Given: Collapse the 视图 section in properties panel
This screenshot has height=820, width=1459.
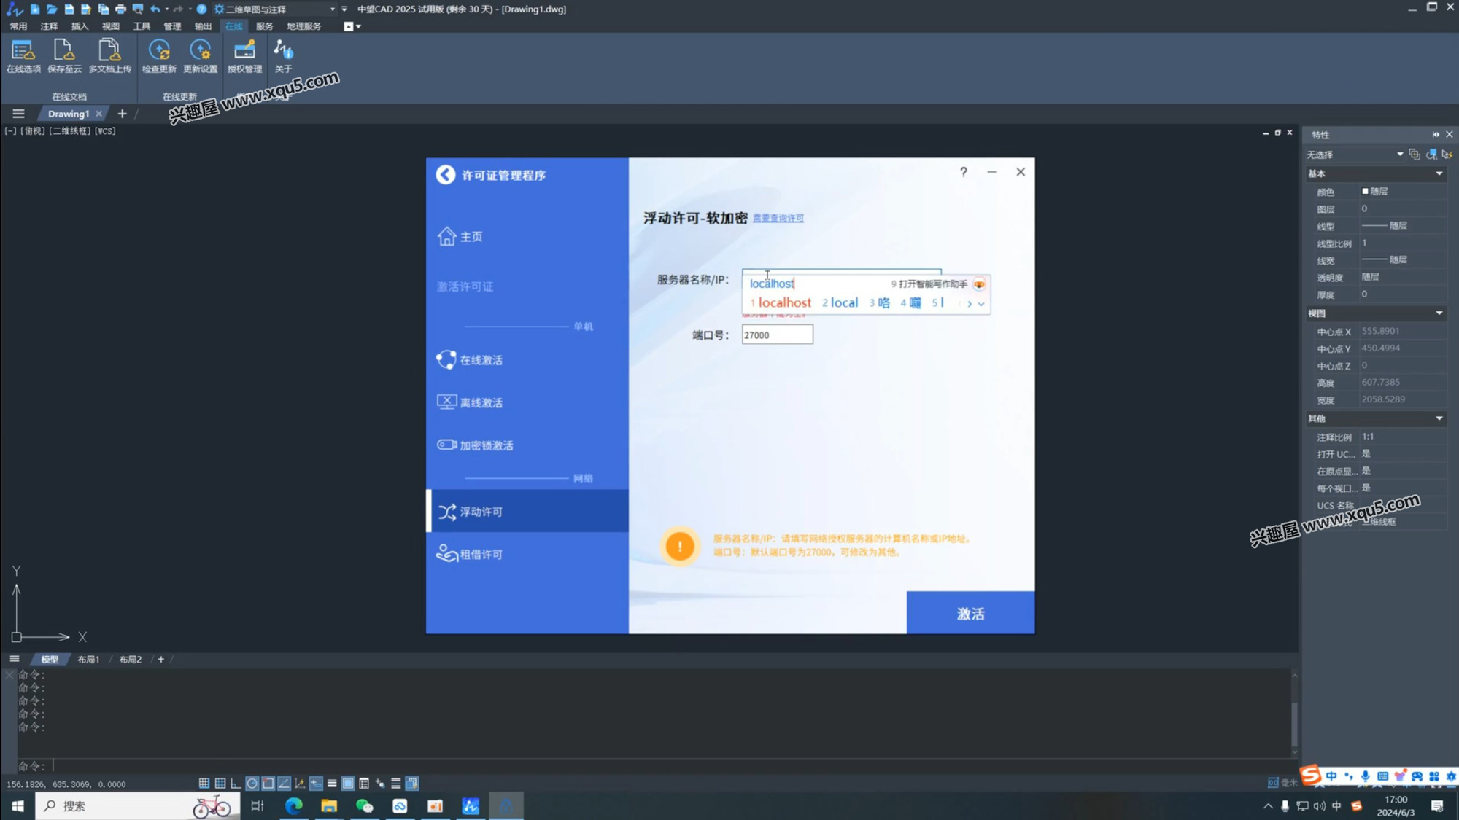Looking at the screenshot, I should (1439, 313).
